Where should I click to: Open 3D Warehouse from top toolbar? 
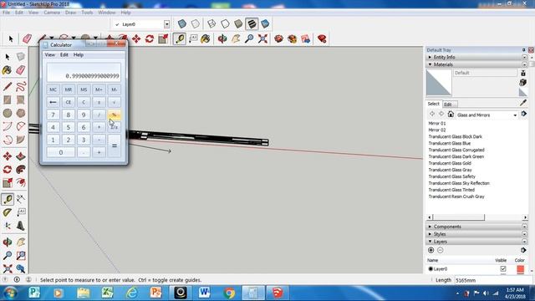click(278, 38)
